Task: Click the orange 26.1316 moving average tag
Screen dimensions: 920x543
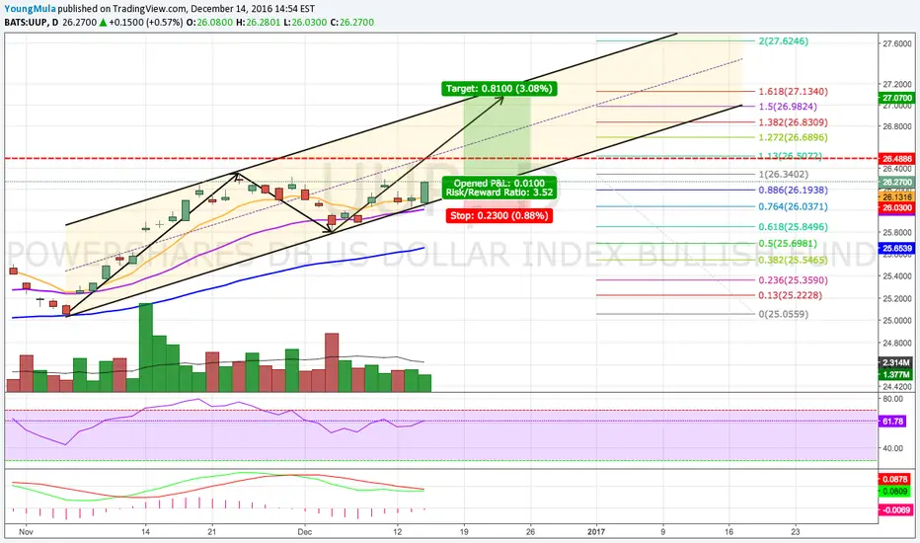Action: click(x=897, y=197)
